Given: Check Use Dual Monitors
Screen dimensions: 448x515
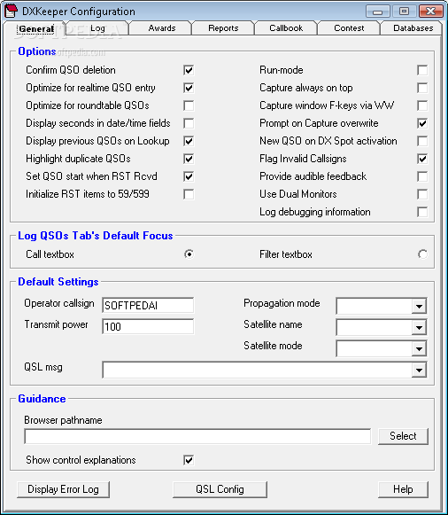Looking at the screenshot, I should pos(422,194).
